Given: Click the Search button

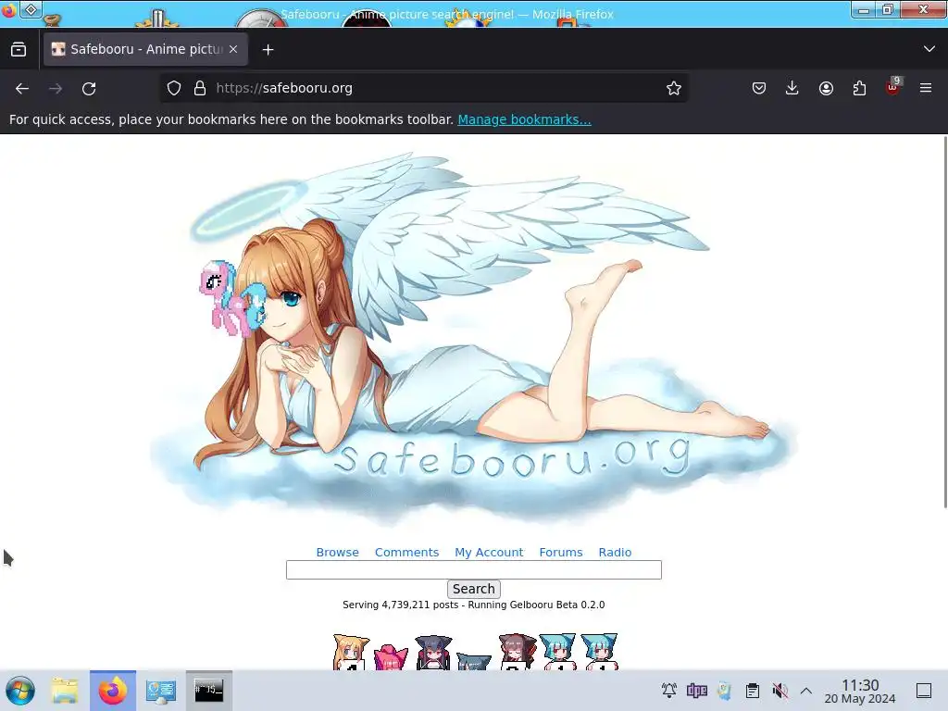Looking at the screenshot, I should tap(474, 589).
